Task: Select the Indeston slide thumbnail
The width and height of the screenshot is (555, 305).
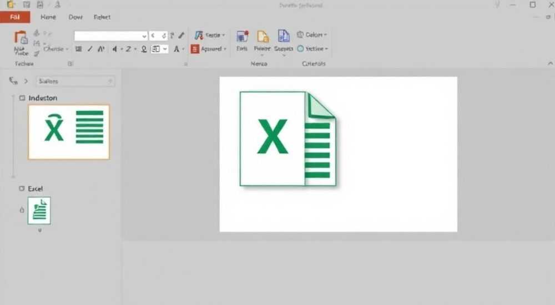Action: [69, 132]
